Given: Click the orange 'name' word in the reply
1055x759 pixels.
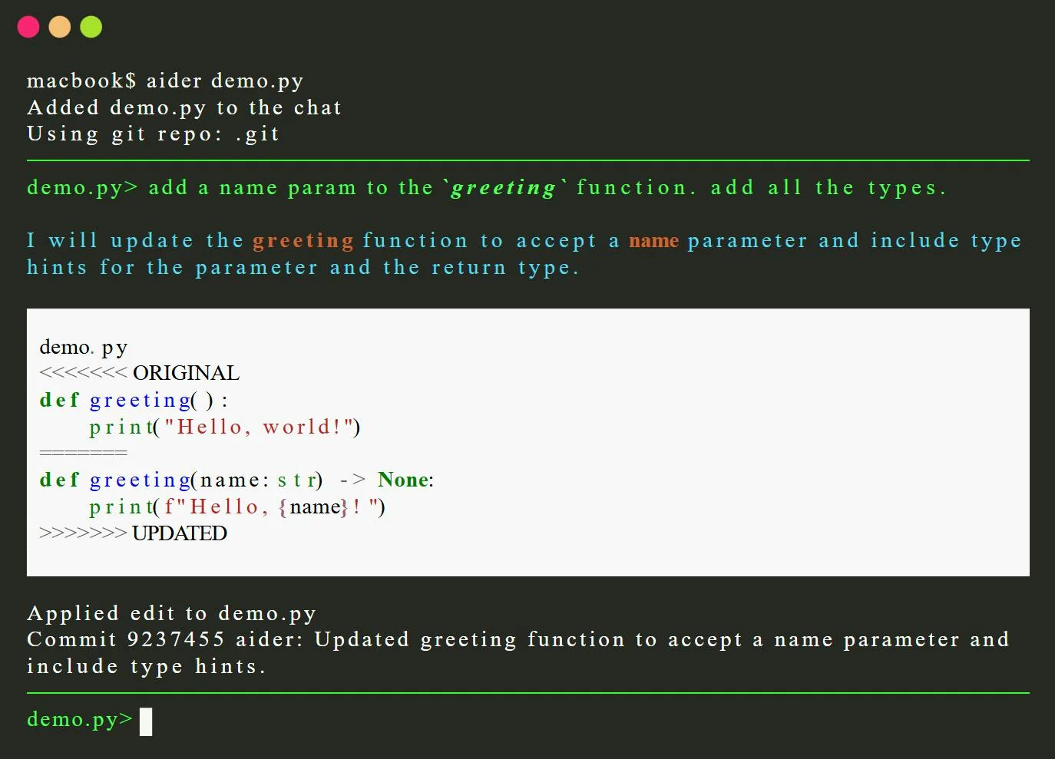Looking at the screenshot, I should pos(654,241).
